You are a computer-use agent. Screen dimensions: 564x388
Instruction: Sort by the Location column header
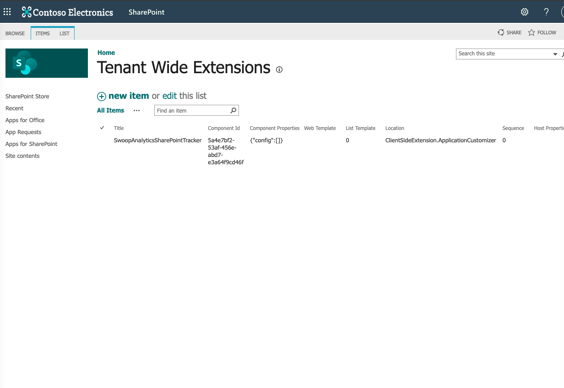point(395,128)
